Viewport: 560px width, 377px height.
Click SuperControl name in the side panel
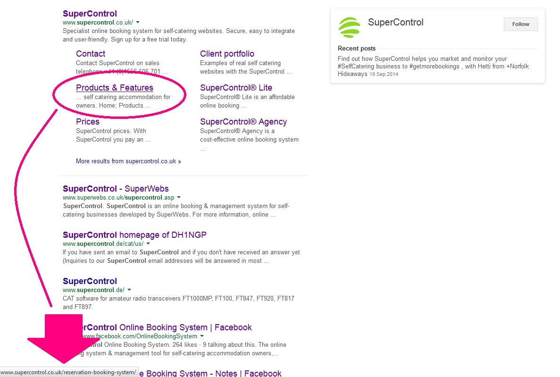click(x=395, y=22)
